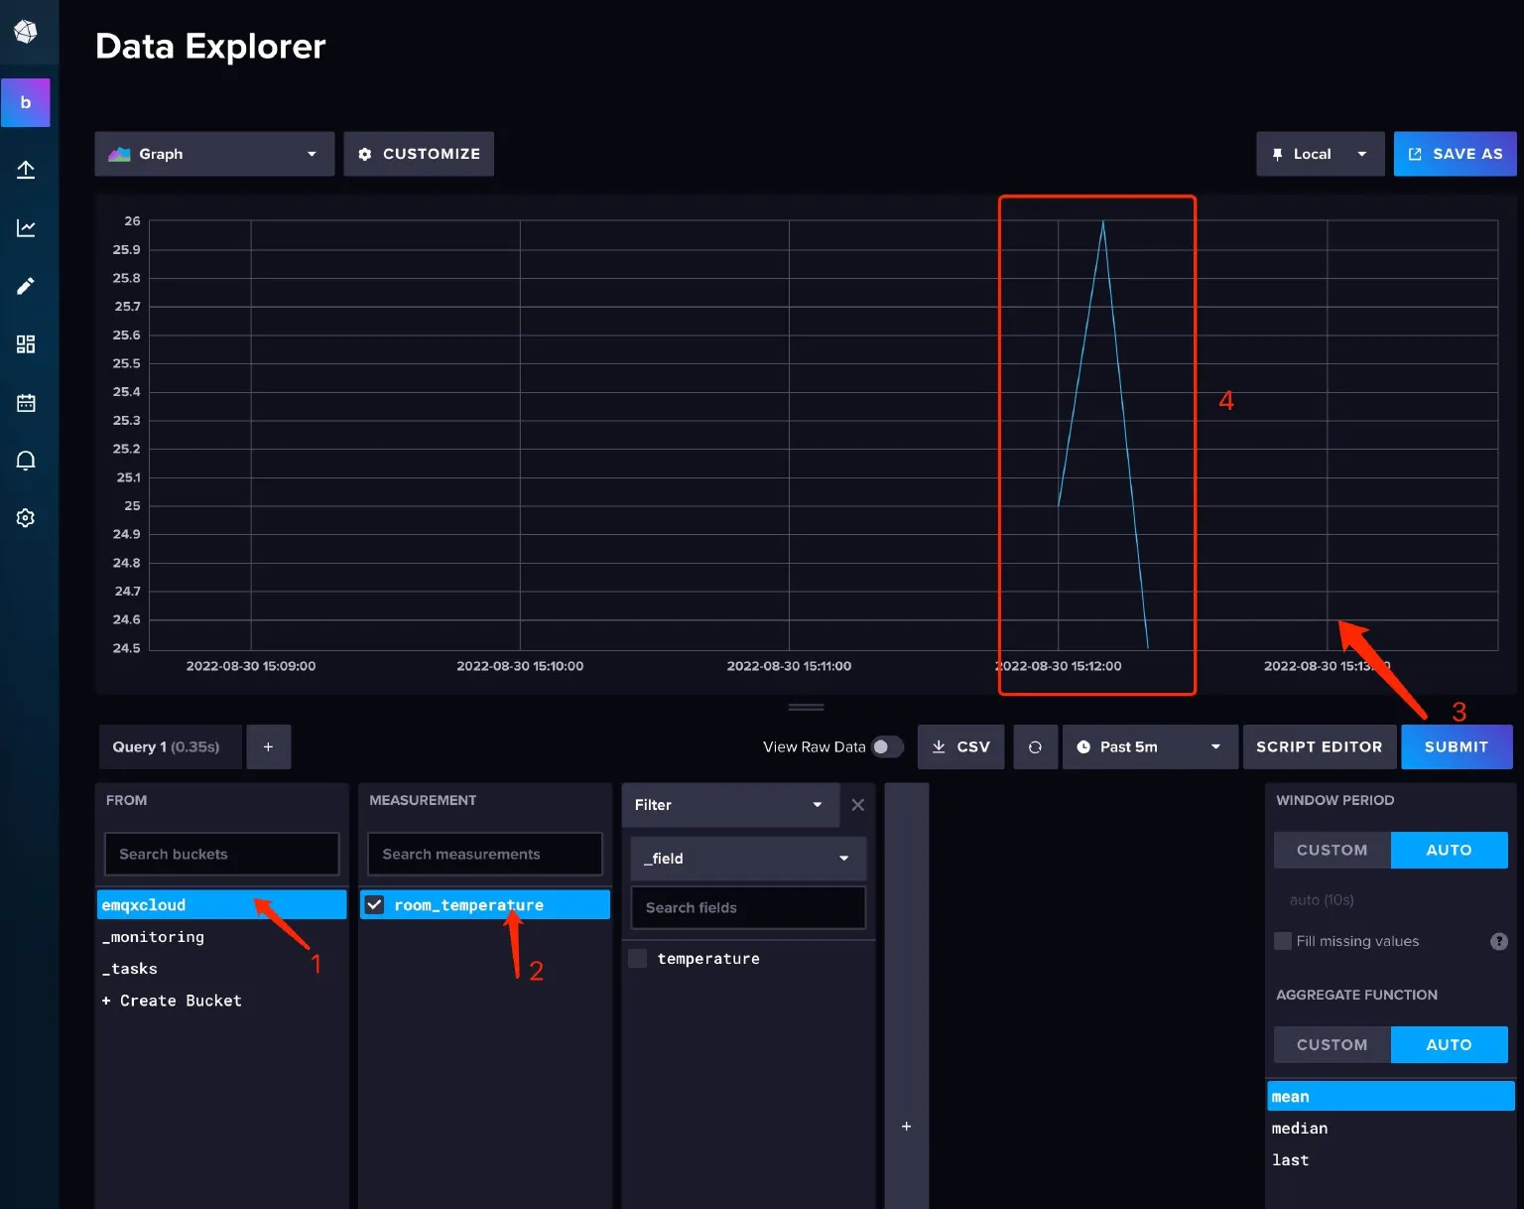Viewport: 1524px width, 1209px height.
Task: Open Tasks calendar icon in sidebar
Action: (x=26, y=403)
